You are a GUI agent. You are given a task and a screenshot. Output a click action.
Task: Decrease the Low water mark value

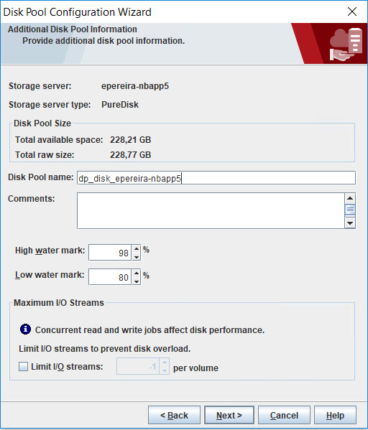(x=137, y=281)
